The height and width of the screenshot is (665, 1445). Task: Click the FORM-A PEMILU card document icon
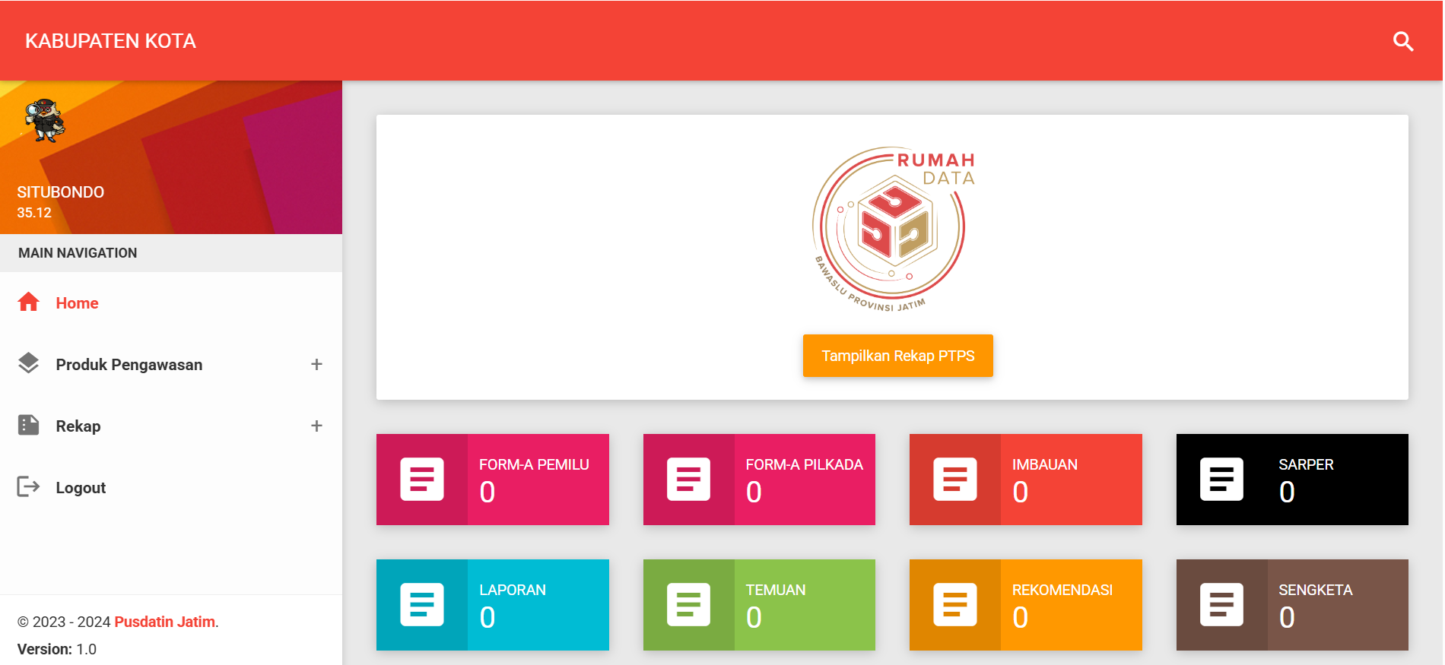click(x=422, y=479)
